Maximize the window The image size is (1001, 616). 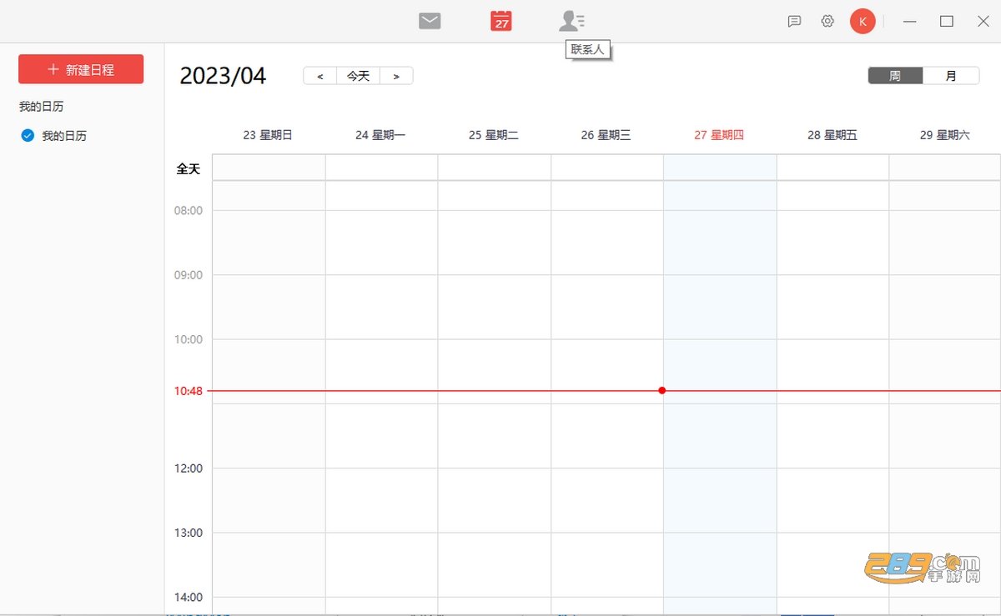947,22
